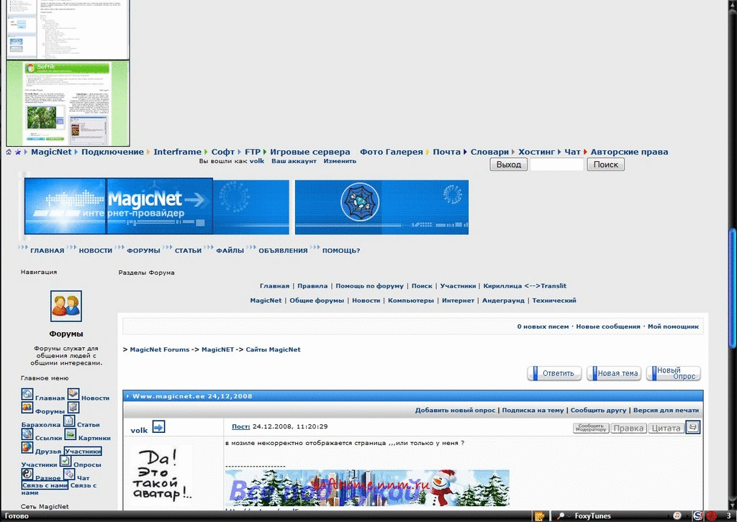Click the home icon before the top link bar
This screenshot has width=737, height=522.
pos(9,152)
